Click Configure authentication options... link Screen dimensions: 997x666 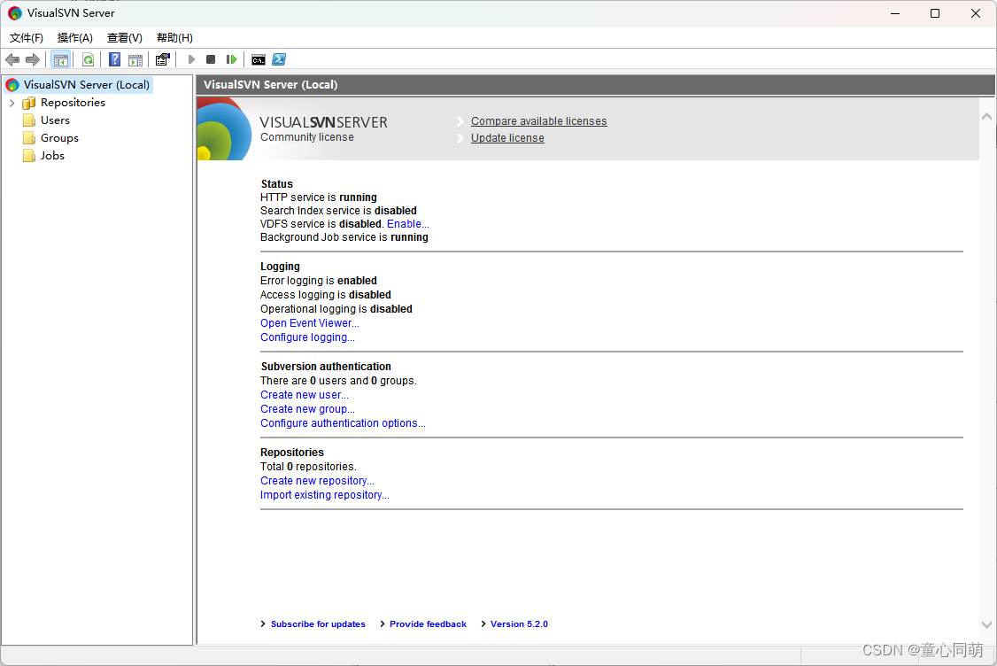pyautogui.click(x=343, y=423)
